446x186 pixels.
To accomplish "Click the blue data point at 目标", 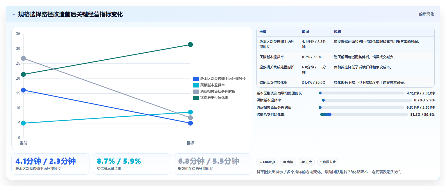I will [190, 123].
